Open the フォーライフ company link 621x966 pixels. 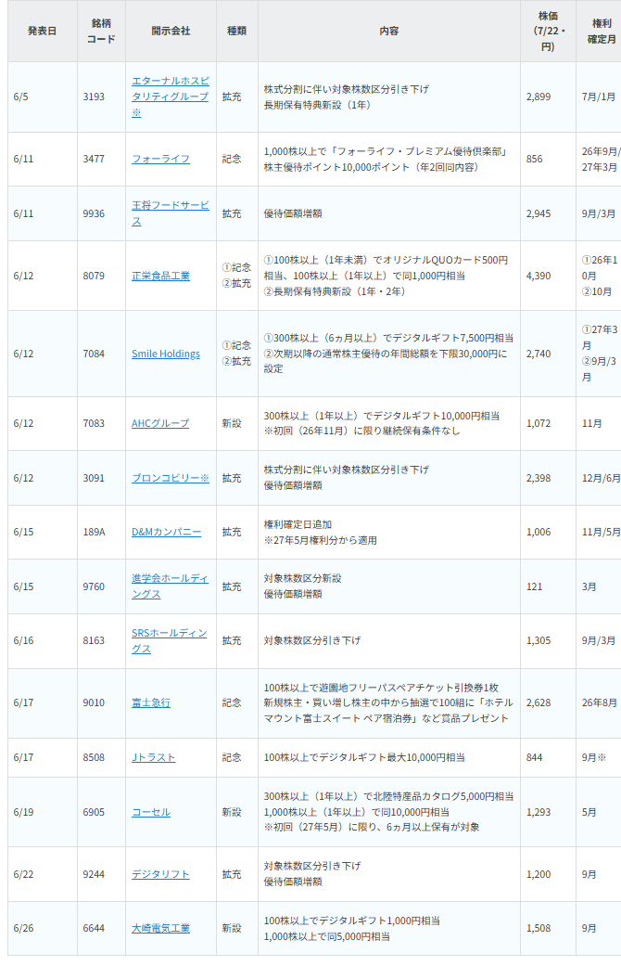click(x=160, y=159)
